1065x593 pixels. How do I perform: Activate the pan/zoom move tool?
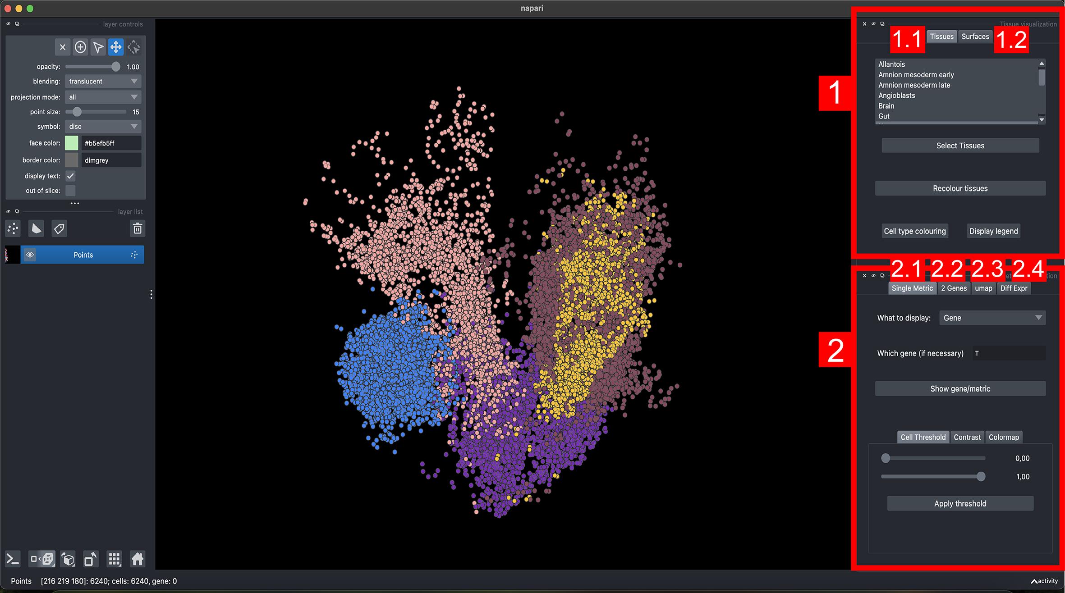coord(116,47)
